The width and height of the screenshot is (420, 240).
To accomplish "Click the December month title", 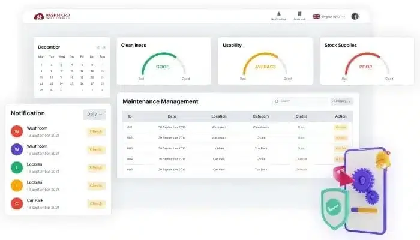I will [49, 47].
